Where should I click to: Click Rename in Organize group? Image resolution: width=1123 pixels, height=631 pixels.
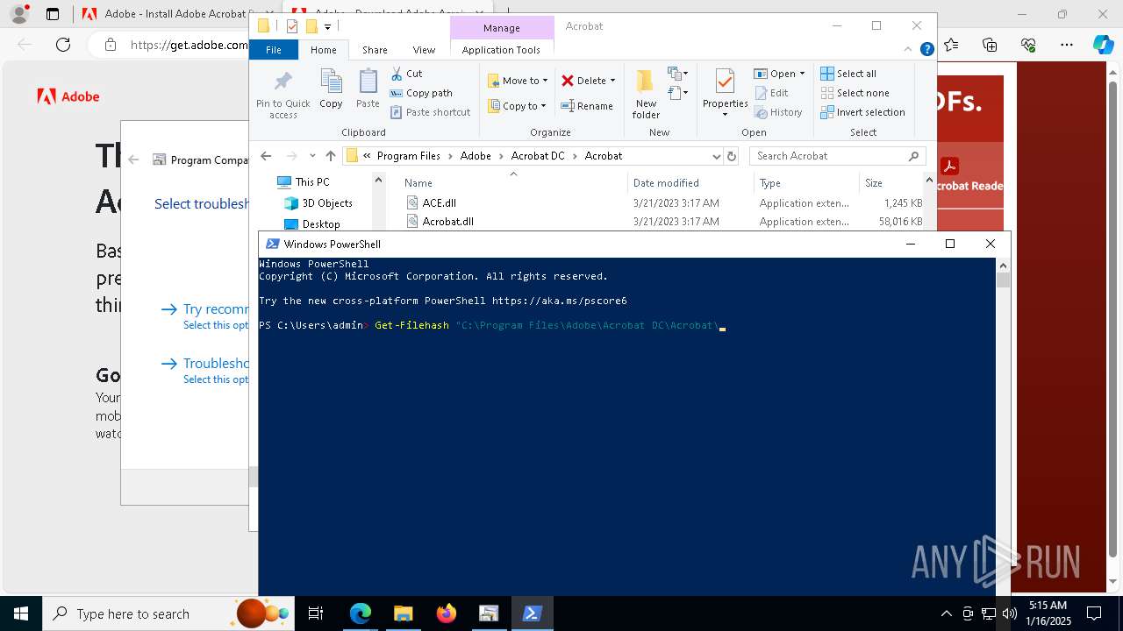tap(587, 106)
